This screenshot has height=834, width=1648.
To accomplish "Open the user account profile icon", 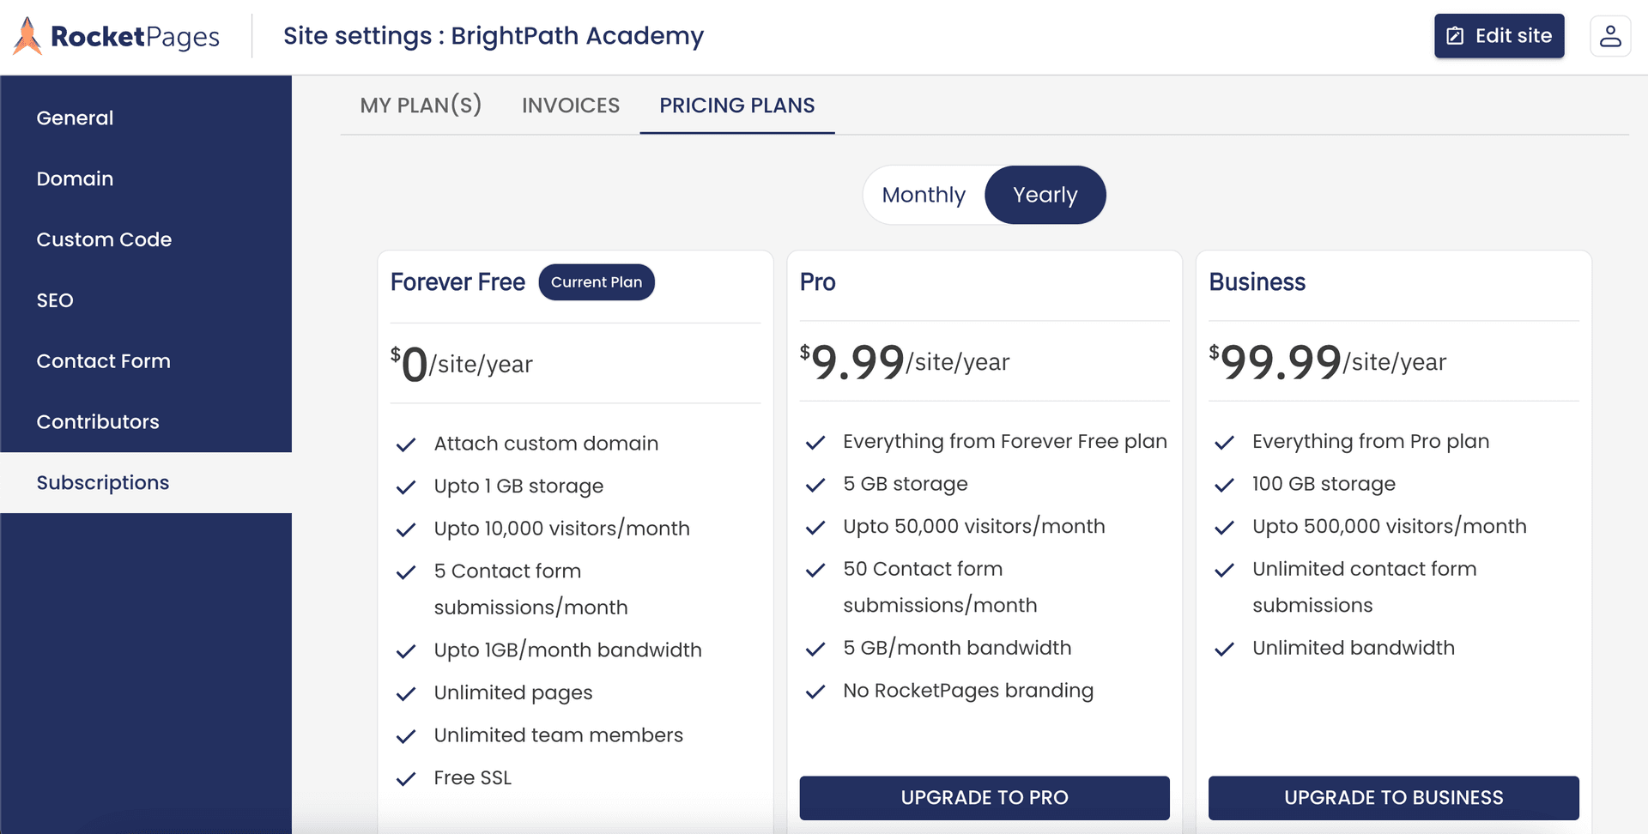I will 1609,36.
